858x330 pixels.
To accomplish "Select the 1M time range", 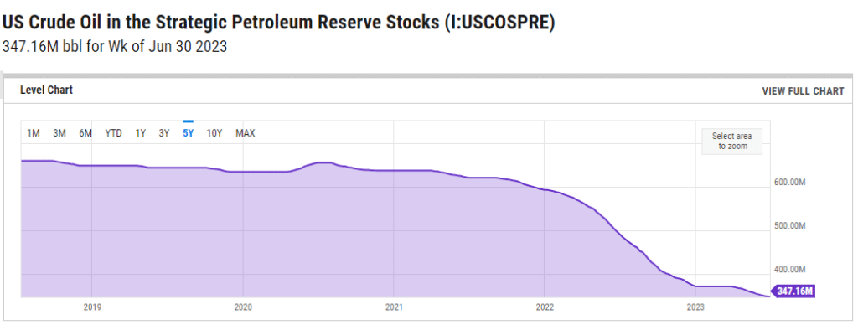I will (x=34, y=133).
